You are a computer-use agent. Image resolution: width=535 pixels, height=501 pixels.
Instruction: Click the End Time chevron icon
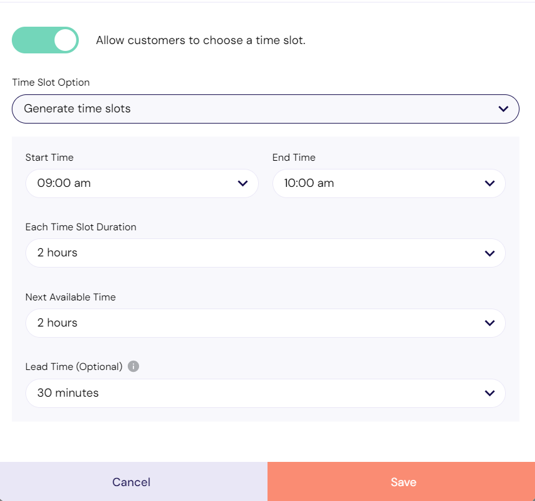click(490, 183)
